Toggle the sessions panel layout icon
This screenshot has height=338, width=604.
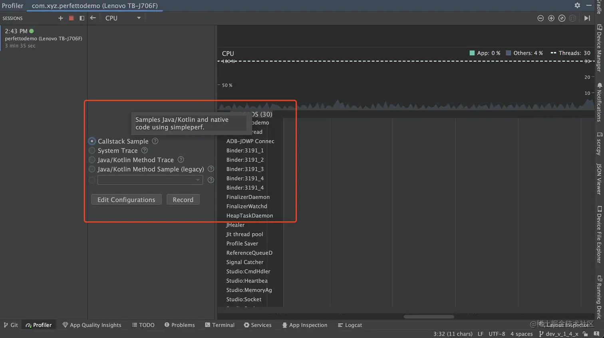click(82, 18)
